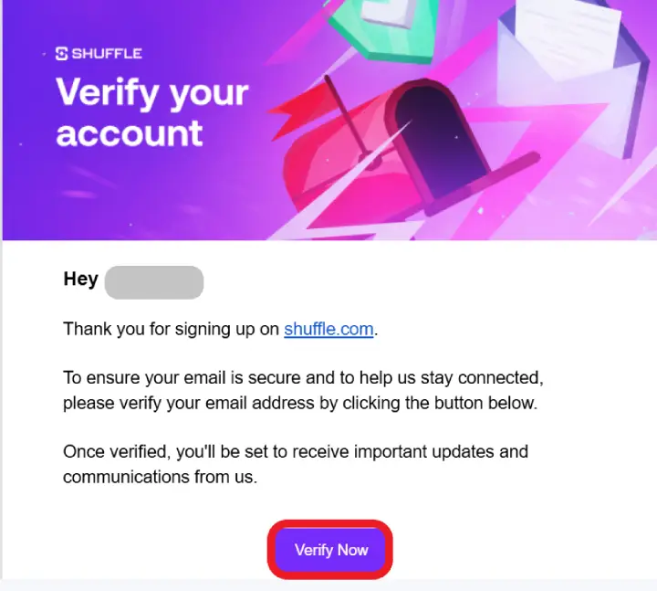Click the Verify your account heading
657x591 pixels.
point(152,112)
